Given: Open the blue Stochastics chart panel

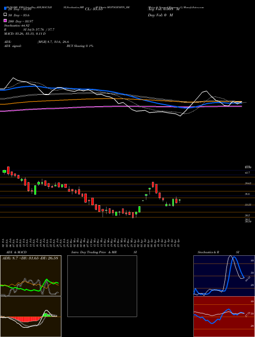Looking at the screenshot, I should tap(224, 276).
